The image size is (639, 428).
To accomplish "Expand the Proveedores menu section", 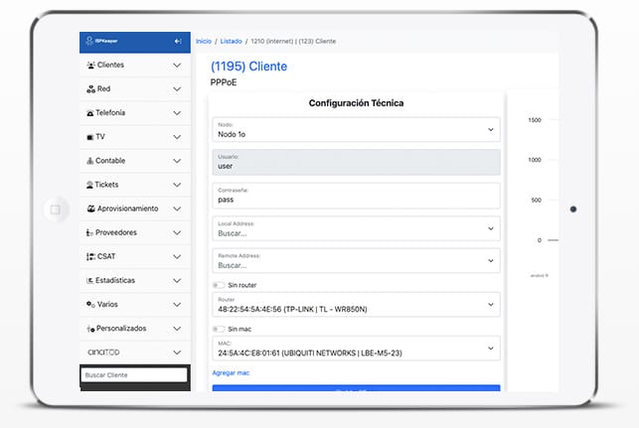I will click(x=177, y=232).
